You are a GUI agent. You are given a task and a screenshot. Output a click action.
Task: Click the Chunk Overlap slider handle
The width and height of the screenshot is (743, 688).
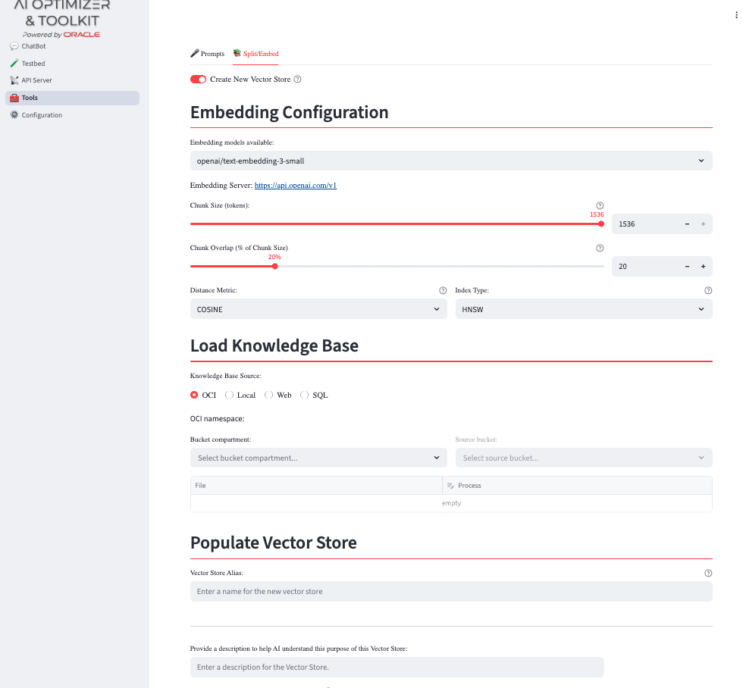pos(274,266)
